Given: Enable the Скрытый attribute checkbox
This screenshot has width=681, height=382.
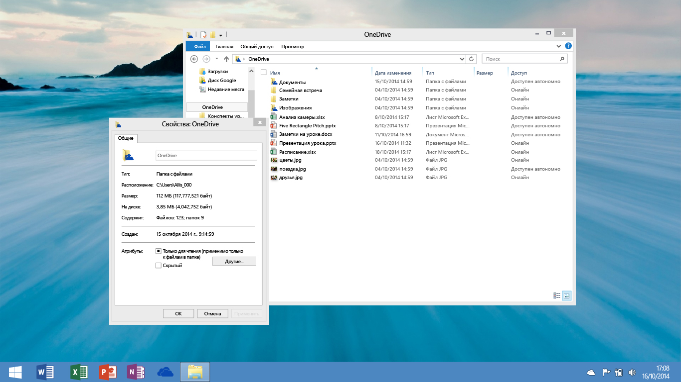Looking at the screenshot, I should pyautogui.click(x=159, y=266).
